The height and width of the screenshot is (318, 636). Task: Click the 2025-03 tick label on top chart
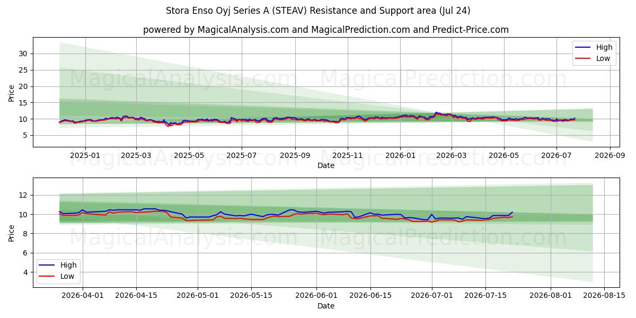136,156
